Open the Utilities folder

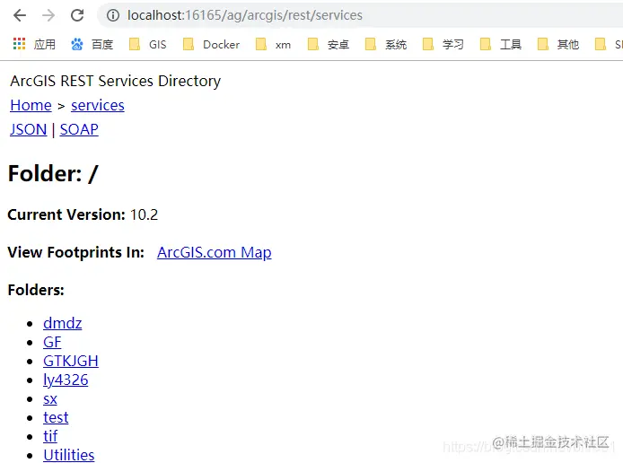coord(69,455)
